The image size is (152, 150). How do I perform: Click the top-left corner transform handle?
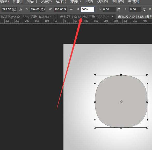pyautogui.click(x=95, y=75)
